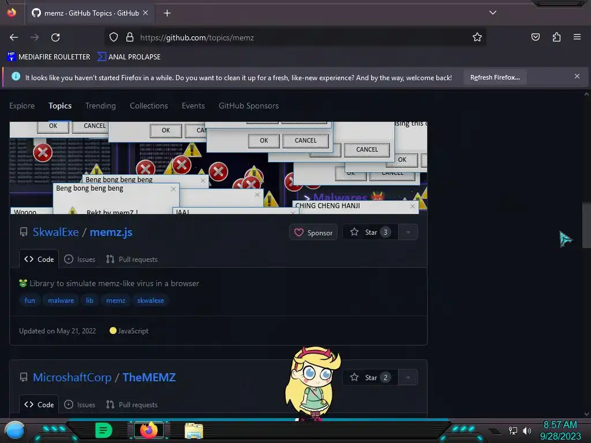Viewport: 591px width, 443px height.
Task: Open the Extensions puzzle icon
Action: coord(556,37)
